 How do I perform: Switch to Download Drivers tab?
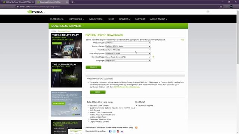pos(52,2)
